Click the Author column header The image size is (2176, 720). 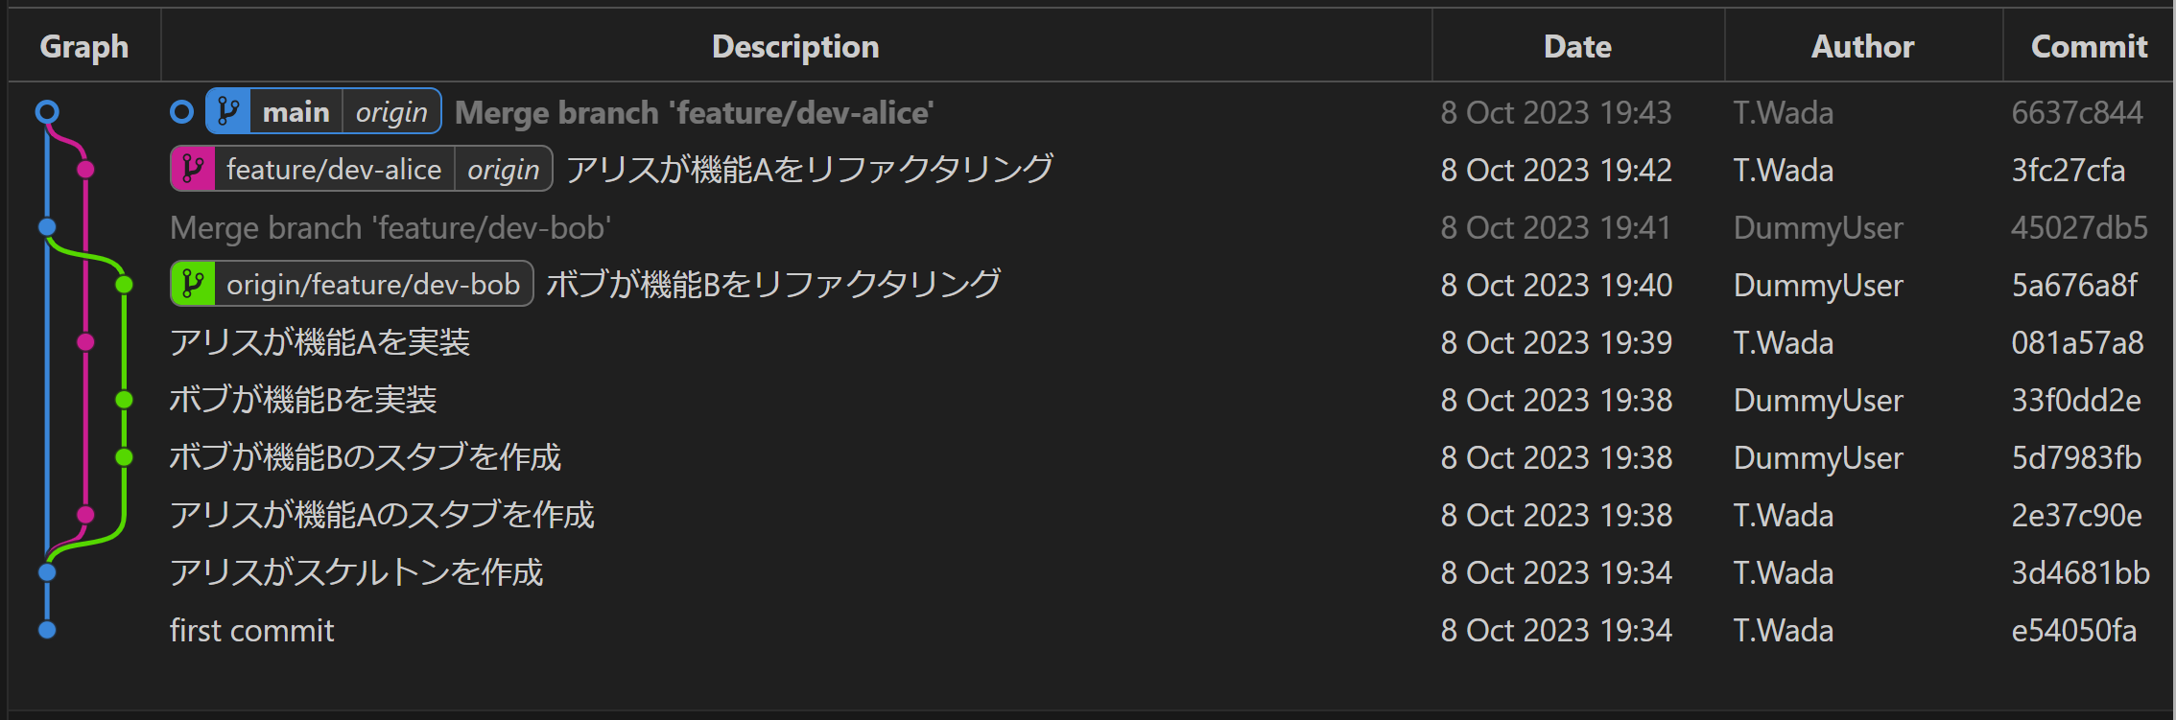coord(1862,46)
